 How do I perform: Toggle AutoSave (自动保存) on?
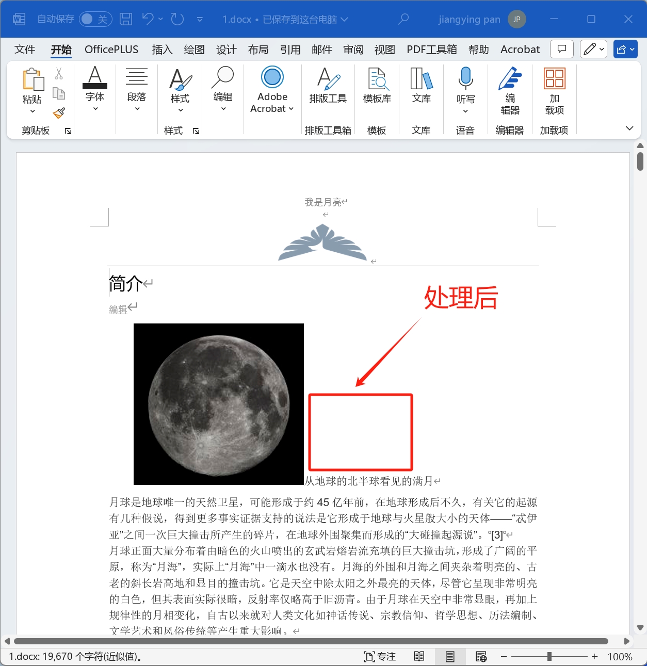point(95,19)
